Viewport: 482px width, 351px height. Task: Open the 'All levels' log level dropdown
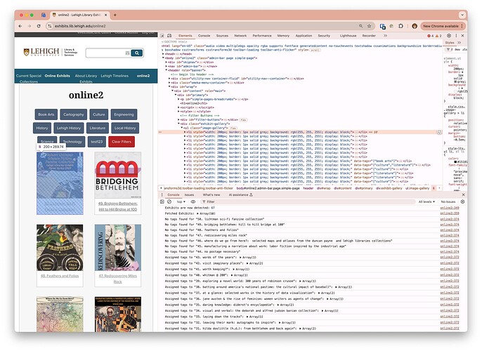pyautogui.click(x=426, y=201)
